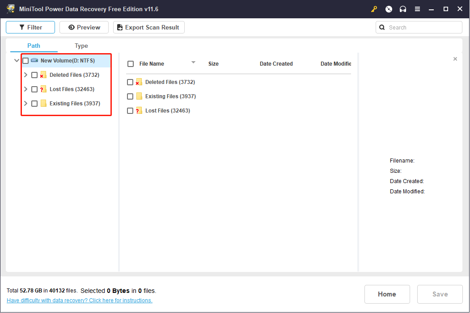Viewport: 470px width, 313px height.
Task: Toggle the select-all checkbox beside File Name
Action: click(131, 64)
